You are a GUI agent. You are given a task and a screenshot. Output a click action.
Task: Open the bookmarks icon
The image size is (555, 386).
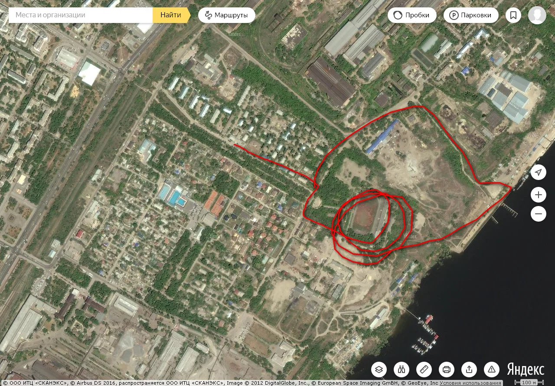pyautogui.click(x=513, y=15)
